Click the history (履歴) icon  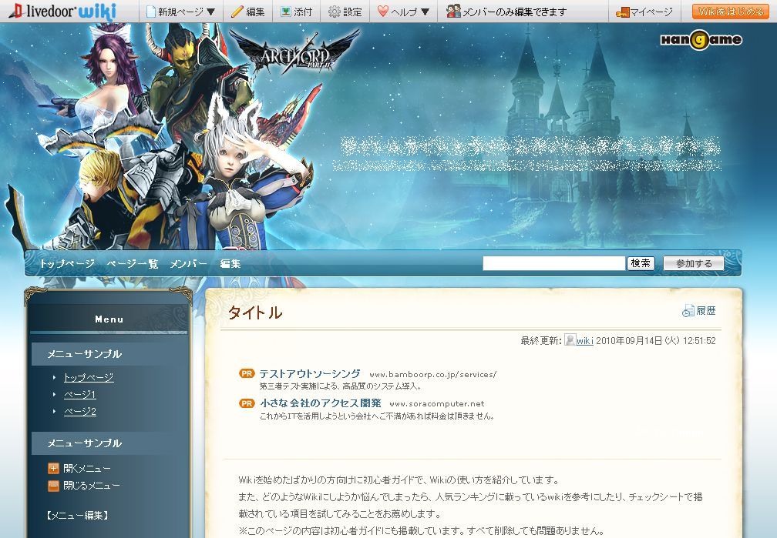coord(688,311)
